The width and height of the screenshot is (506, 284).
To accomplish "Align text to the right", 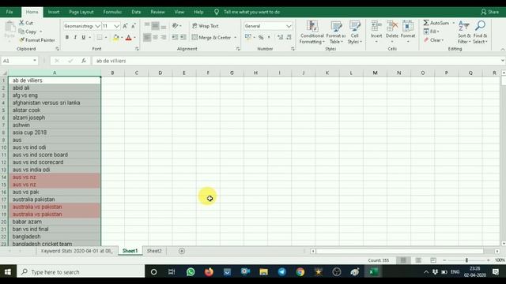I will point(164,37).
